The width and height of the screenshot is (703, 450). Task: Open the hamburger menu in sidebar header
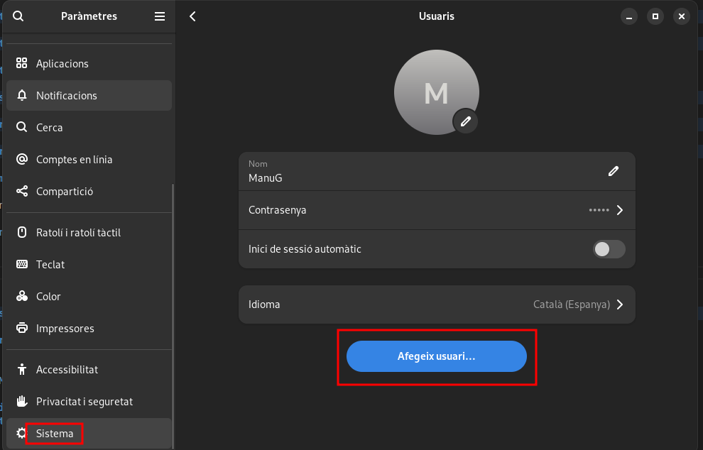click(x=160, y=16)
